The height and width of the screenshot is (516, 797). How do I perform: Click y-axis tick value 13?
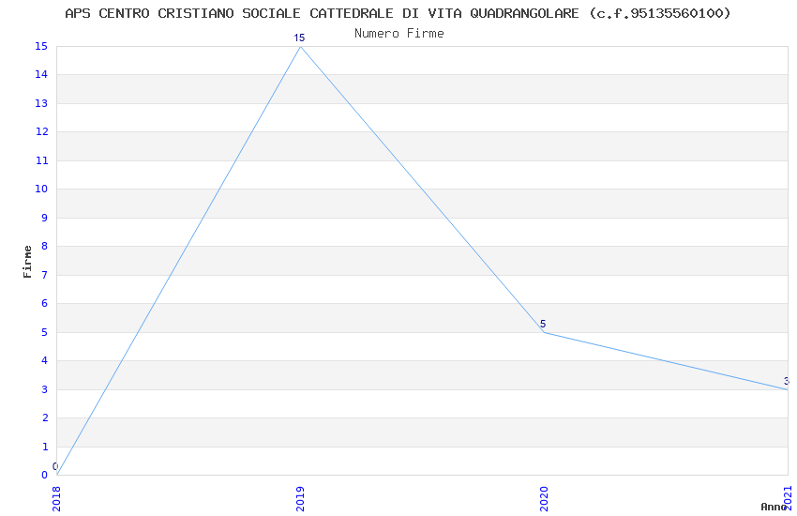[41, 103]
